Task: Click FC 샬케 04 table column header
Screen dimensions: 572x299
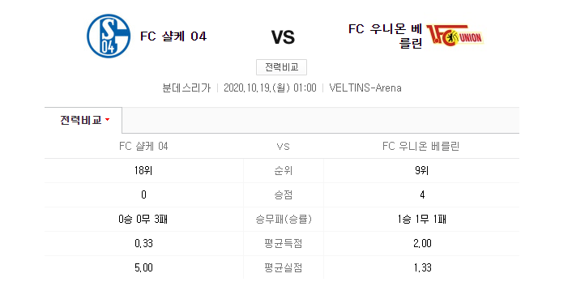Action: (x=143, y=146)
